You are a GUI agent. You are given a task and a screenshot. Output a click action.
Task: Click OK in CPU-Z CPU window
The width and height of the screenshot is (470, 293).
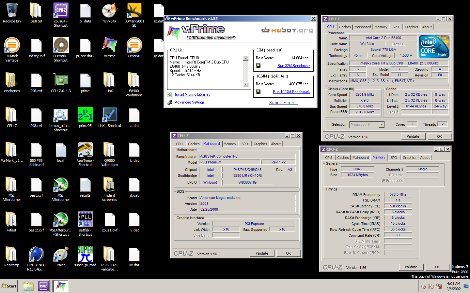pos(439,136)
